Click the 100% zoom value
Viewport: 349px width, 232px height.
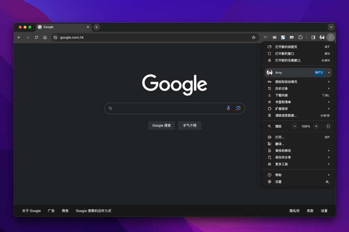305,126
